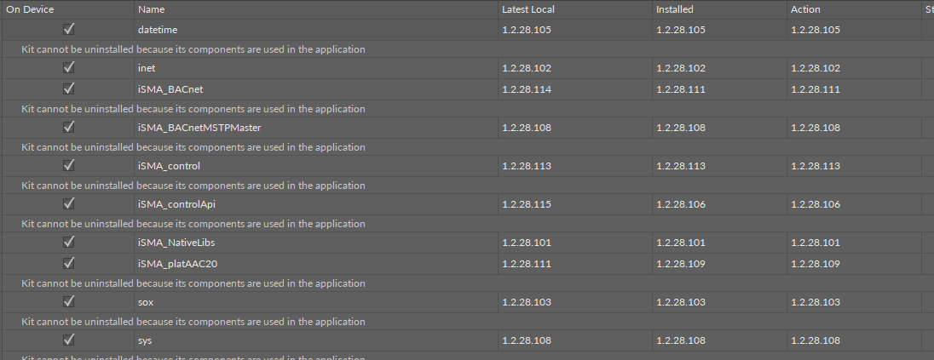This screenshot has width=934, height=360.
Task: Toggle the sox kit checkbox
Action: 69,301
